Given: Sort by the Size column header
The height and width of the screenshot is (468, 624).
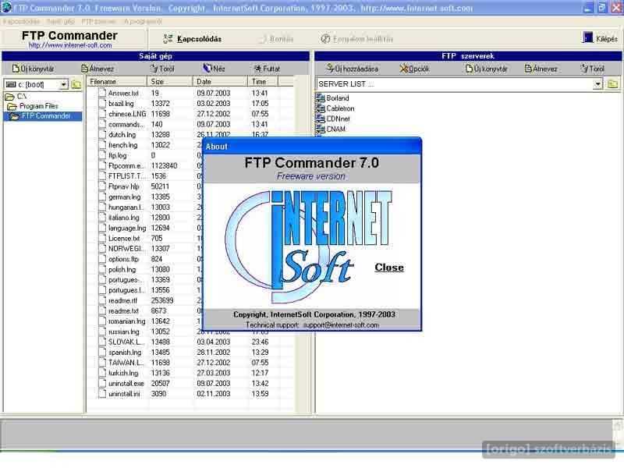Looking at the screenshot, I should coord(170,82).
